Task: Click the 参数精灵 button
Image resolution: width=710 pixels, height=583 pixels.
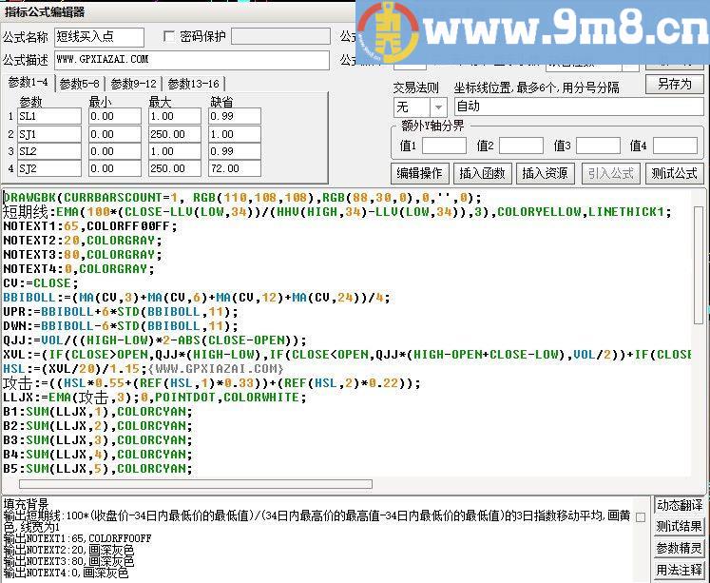Action: pyautogui.click(x=680, y=548)
